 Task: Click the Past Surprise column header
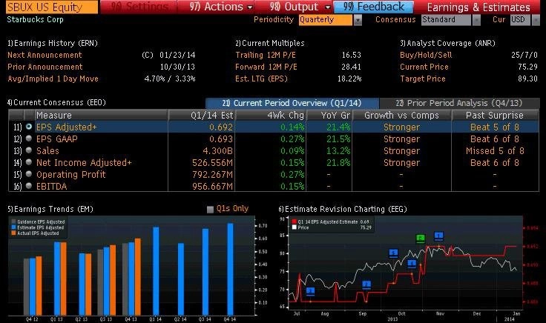click(495, 115)
